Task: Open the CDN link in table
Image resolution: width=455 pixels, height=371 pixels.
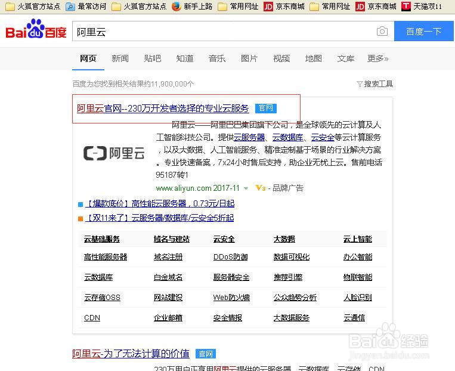Action: click(x=92, y=318)
